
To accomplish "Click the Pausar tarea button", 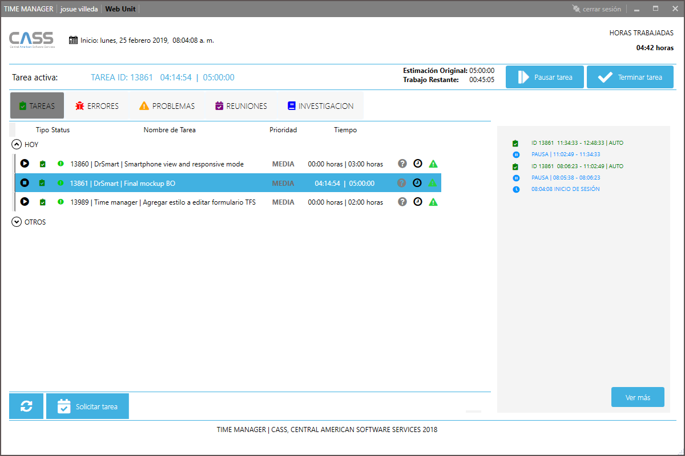I will [545, 78].
